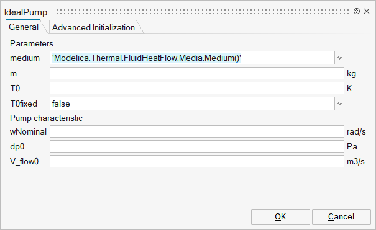Open help for the IdealPump dialog

point(357,11)
